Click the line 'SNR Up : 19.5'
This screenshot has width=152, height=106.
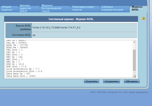[15, 64]
